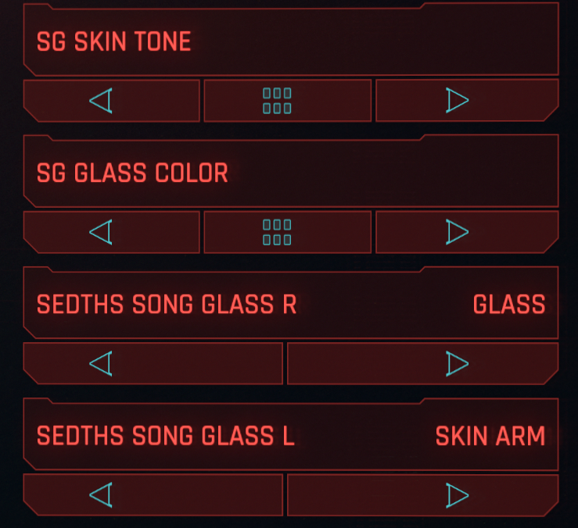The height and width of the screenshot is (528, 578).
Task: Click the GLASS value text
Action: 509,304
